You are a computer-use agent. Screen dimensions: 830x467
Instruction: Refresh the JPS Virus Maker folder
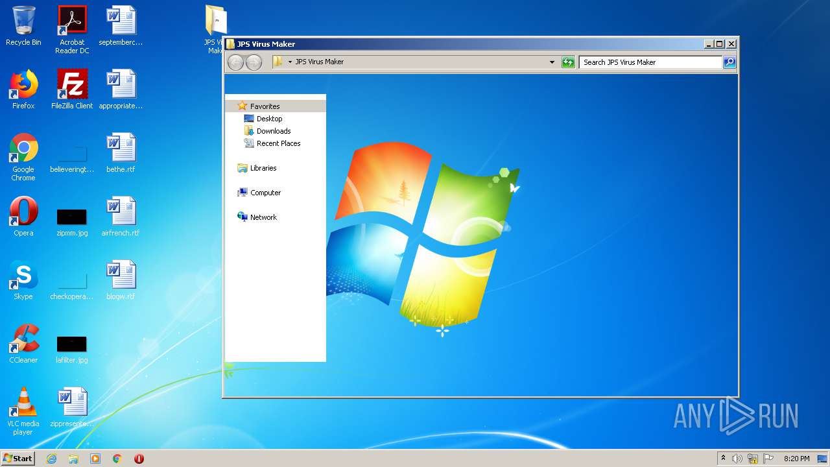pos(568,62)
